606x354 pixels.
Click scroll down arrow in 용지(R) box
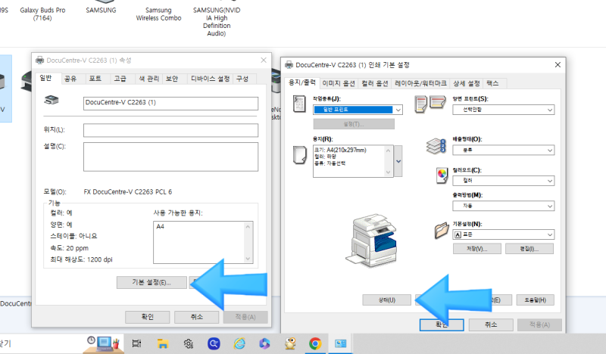tap(389, 172)
